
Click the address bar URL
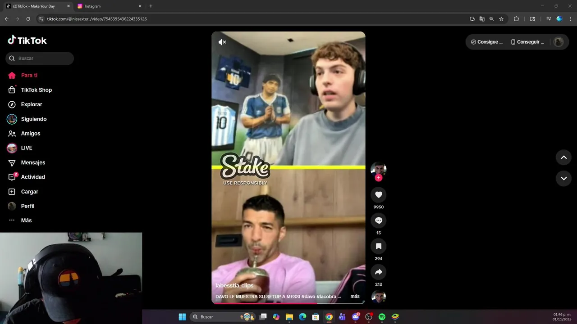click(x=97, y=19)
